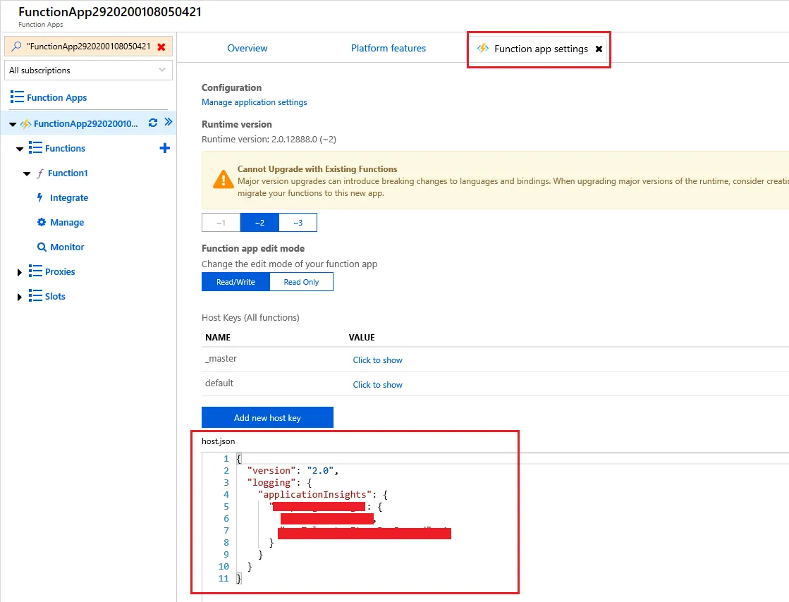Expand the Slots tree node
Viewport: 789px width, 602px height.
click(x=19, y=297)
